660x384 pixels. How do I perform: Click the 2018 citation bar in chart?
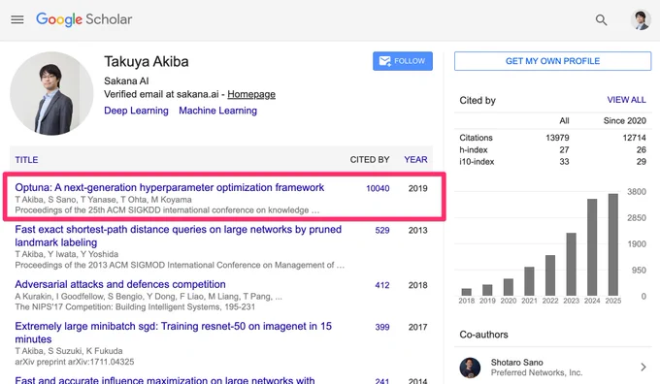467,292
